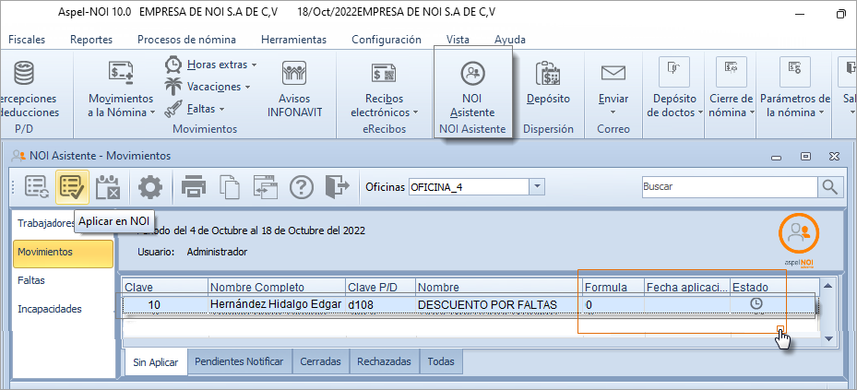857x390 pixels.
Task: Switch to the Rechazadas tab
Action: pos(384,362)
